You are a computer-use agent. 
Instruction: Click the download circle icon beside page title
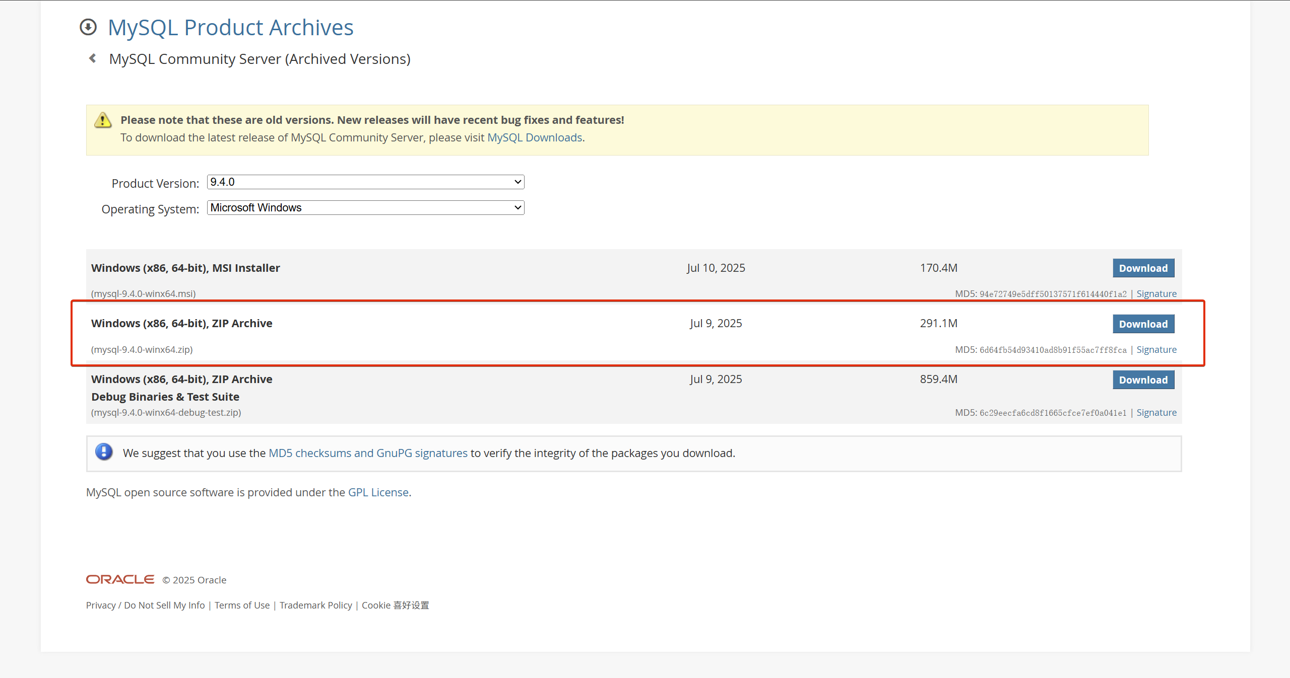(88, 27)
